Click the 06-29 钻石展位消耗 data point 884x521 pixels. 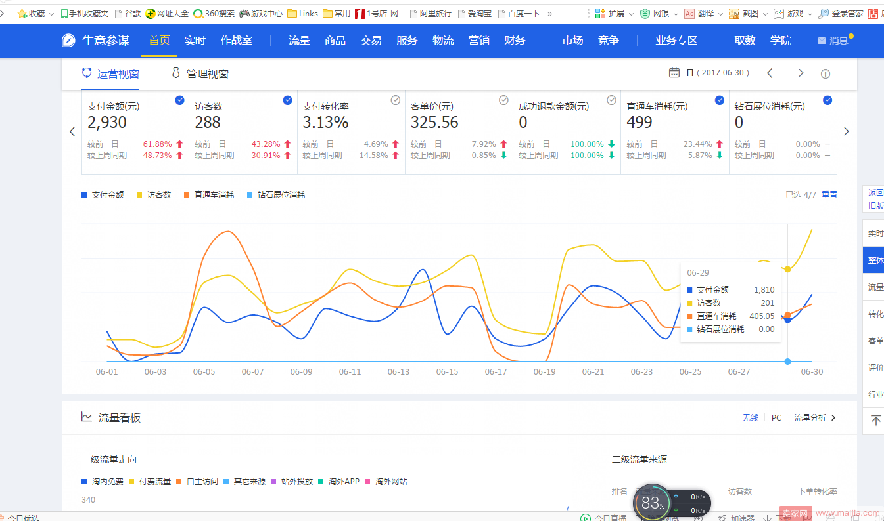click(787, 362)
